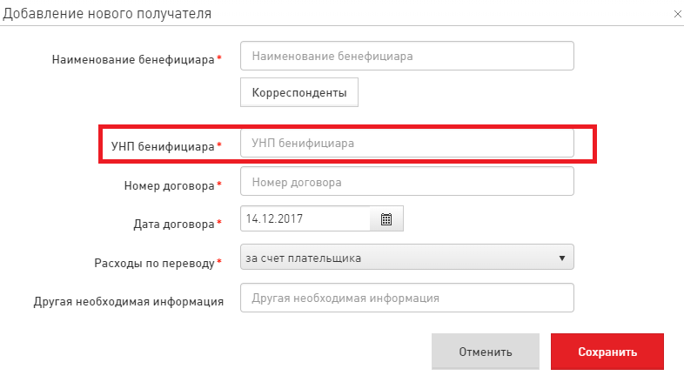Click the Наименование бенефициара label
This screenshot has height=389, width=684.
pyautogui.click(x=133, y=59)
